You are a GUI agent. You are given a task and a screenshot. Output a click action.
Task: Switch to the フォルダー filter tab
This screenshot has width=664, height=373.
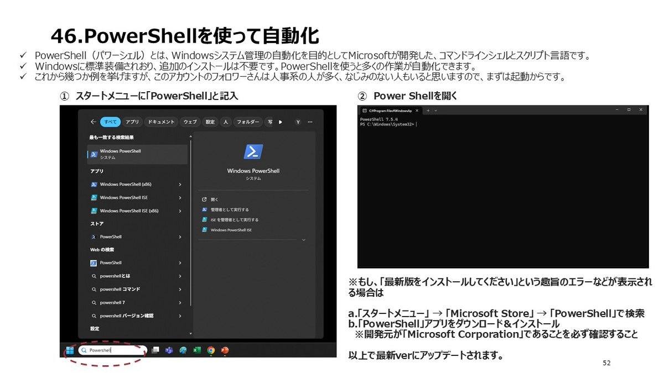coord(247,122)
